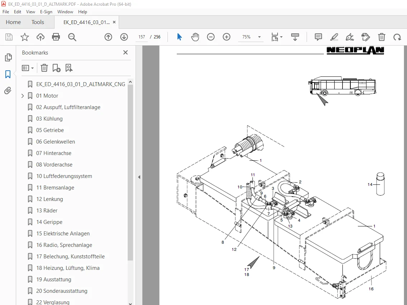
Task: Jump to 18 Heizung, Lüftung, Klima bookmark
Action: [68, 268]
